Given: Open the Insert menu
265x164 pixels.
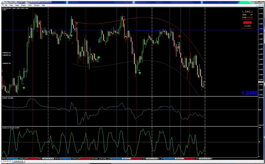Looking at the screenshot, I should (x=17, y=5).
